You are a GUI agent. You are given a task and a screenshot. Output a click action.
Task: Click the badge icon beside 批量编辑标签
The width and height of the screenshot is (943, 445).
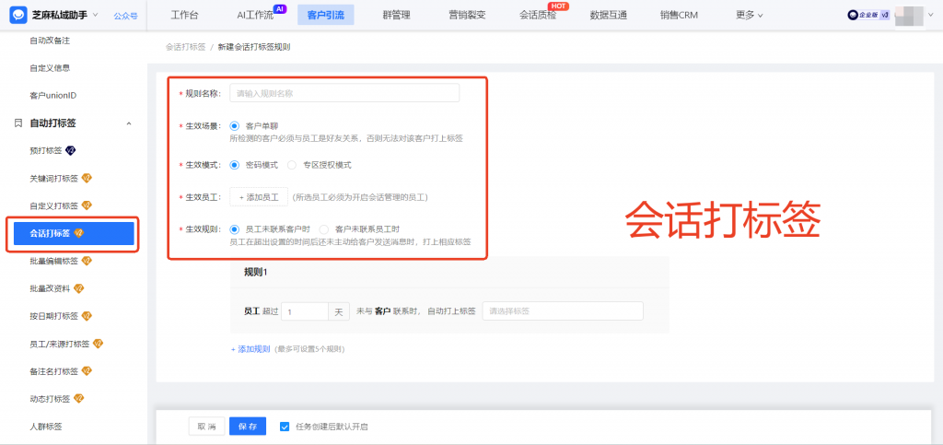86,261
